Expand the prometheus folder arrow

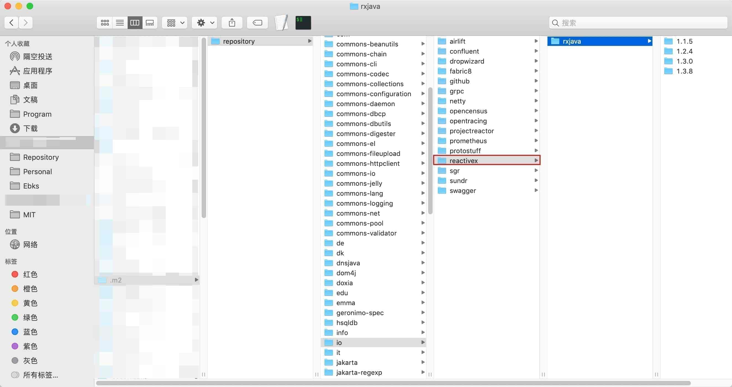[x=536, y=141]
